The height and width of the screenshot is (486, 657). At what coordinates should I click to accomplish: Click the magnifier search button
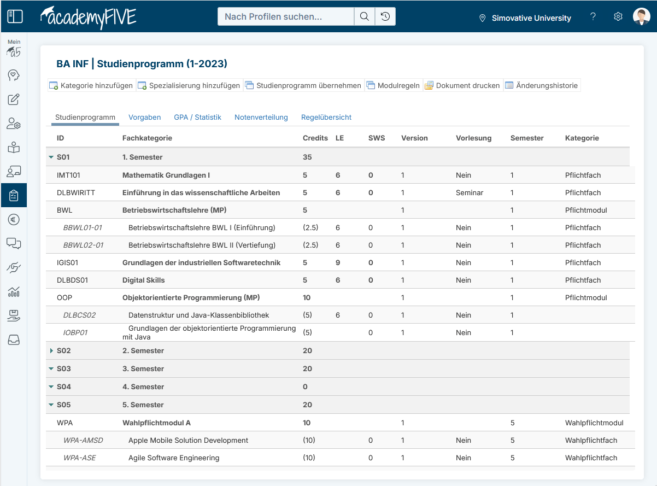[364, 17]
